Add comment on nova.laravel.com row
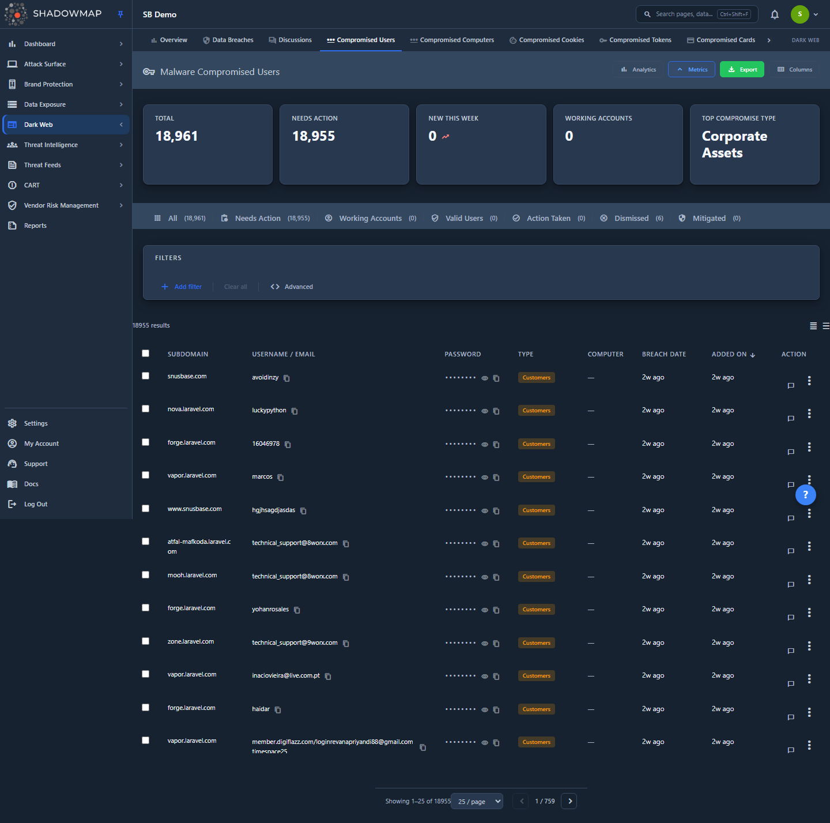 pyautogui.click(x=791, y=418)
